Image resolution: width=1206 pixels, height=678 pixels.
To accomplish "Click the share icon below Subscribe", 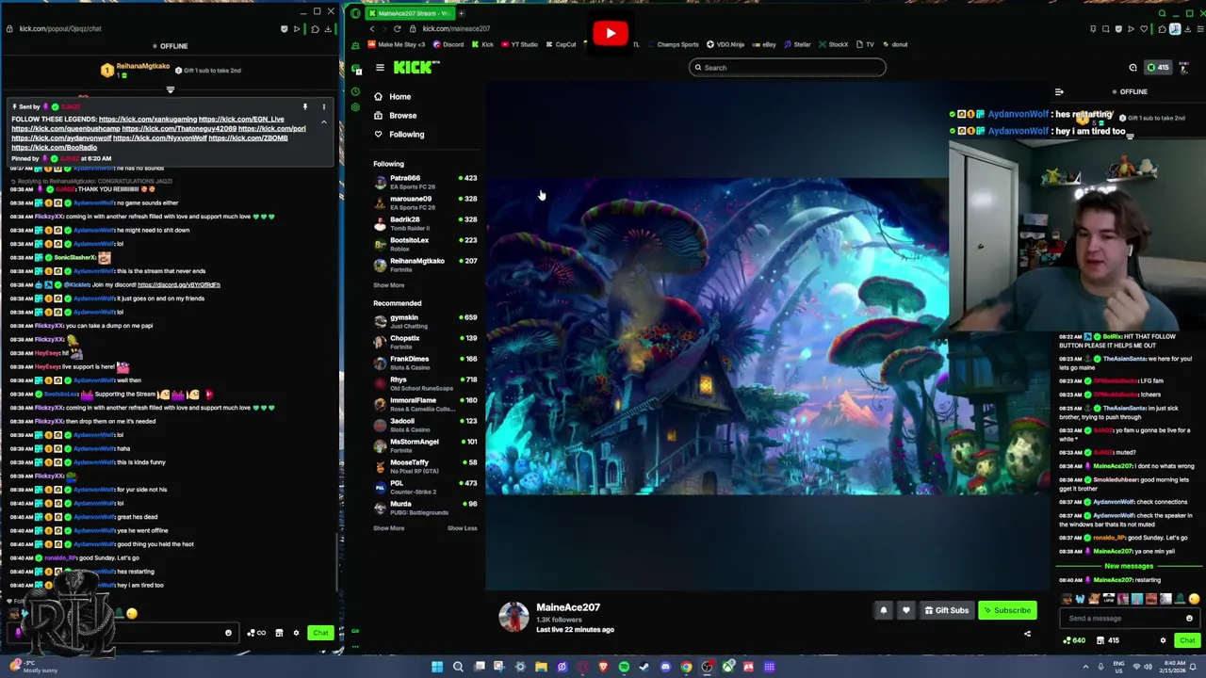I will pos(1027,634).
